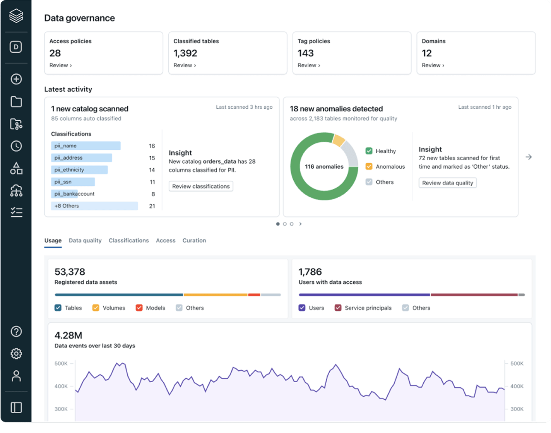Open the Help question-mark icon
Viewport: 551px width, 433px height.
(16, 332)
